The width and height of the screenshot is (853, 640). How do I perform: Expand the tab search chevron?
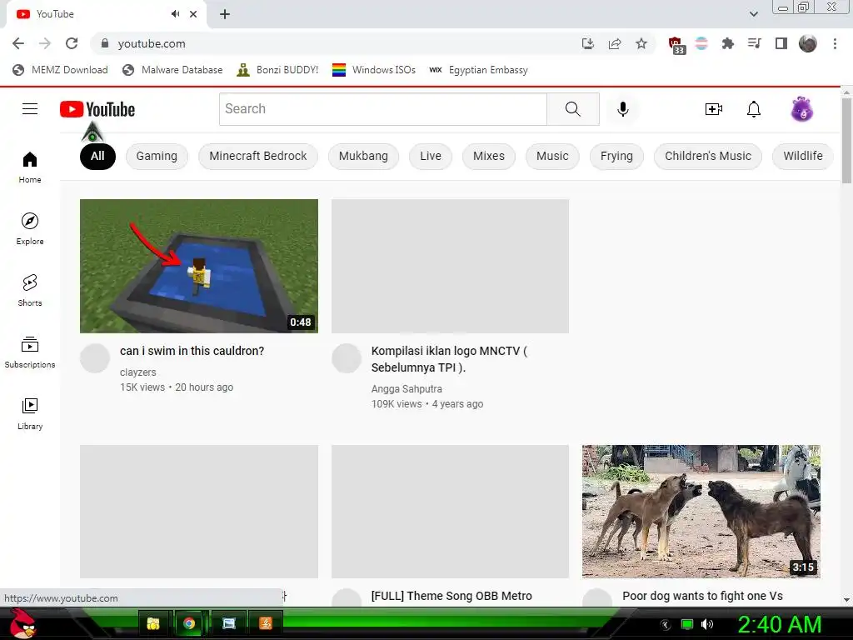753,14
